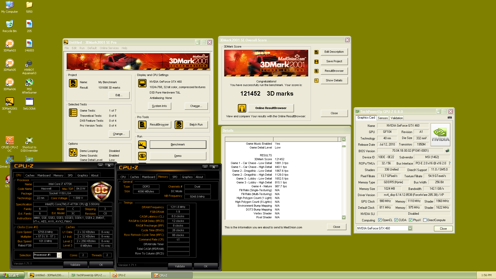Switch to Sensors tab in GPU-Z

pos(383,118)
